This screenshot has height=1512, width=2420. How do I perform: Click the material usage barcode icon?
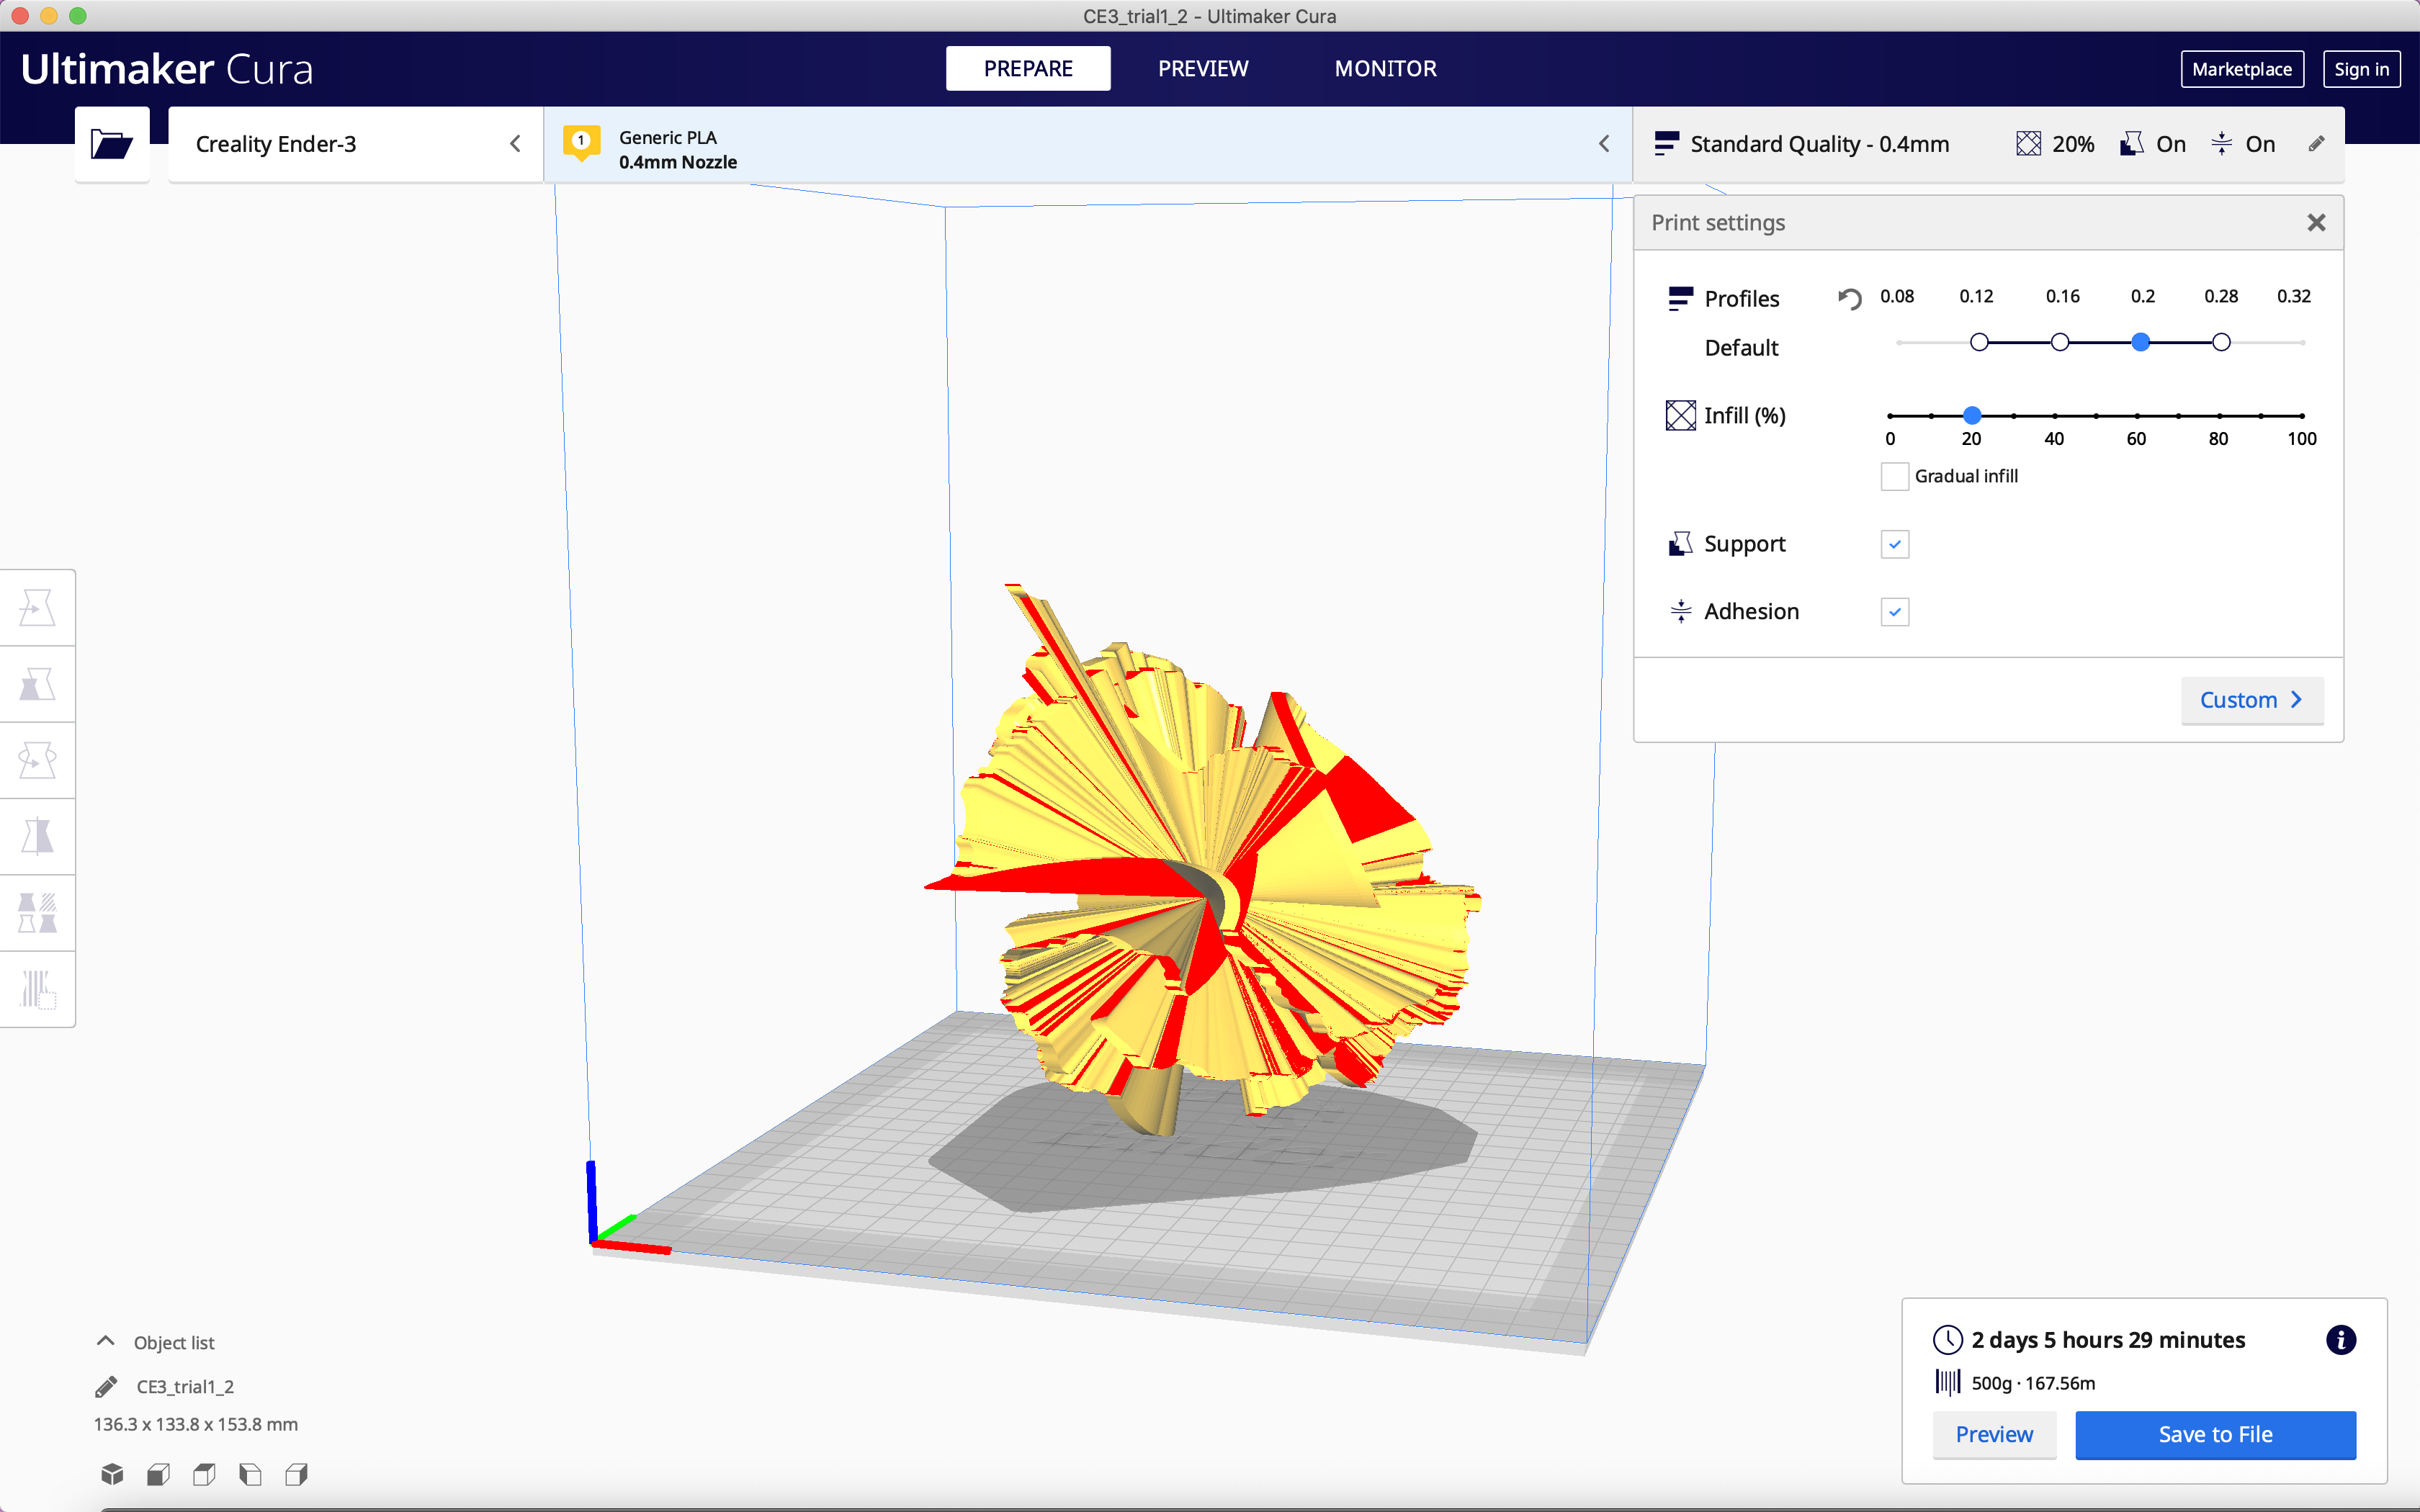(x=1947, y=1383)
